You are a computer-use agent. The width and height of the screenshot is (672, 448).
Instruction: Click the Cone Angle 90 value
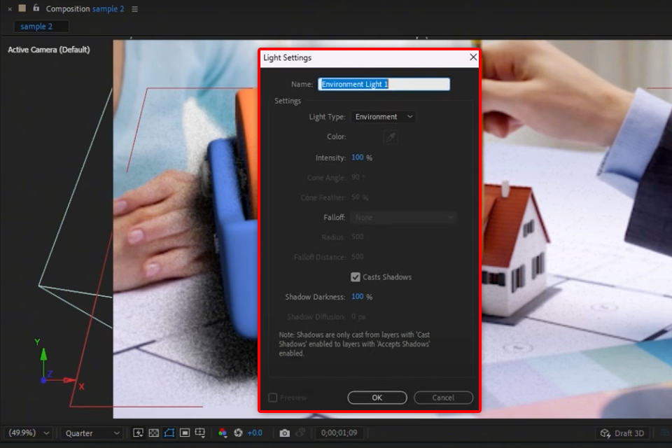pos(356,178)
